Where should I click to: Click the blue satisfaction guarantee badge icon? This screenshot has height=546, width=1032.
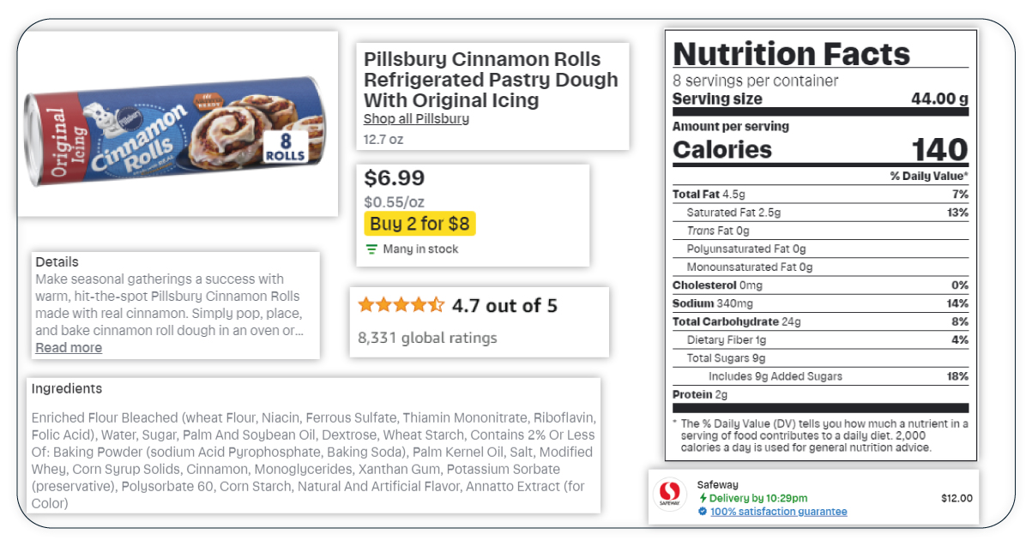pyautogui.click(x=703, y=512)
